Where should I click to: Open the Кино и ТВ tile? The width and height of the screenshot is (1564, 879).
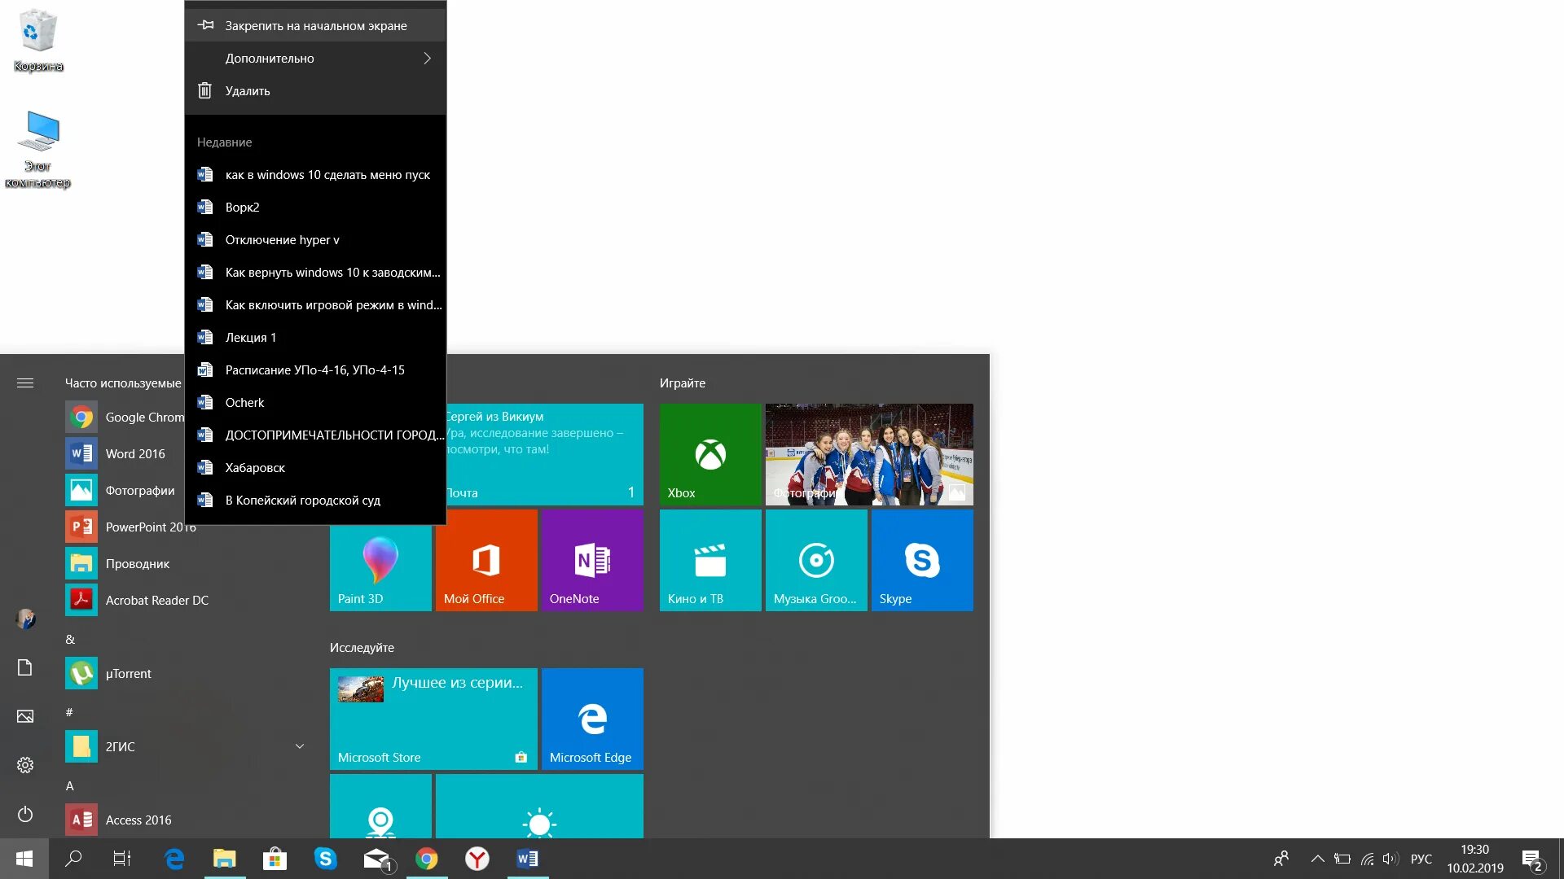(710, 560)
